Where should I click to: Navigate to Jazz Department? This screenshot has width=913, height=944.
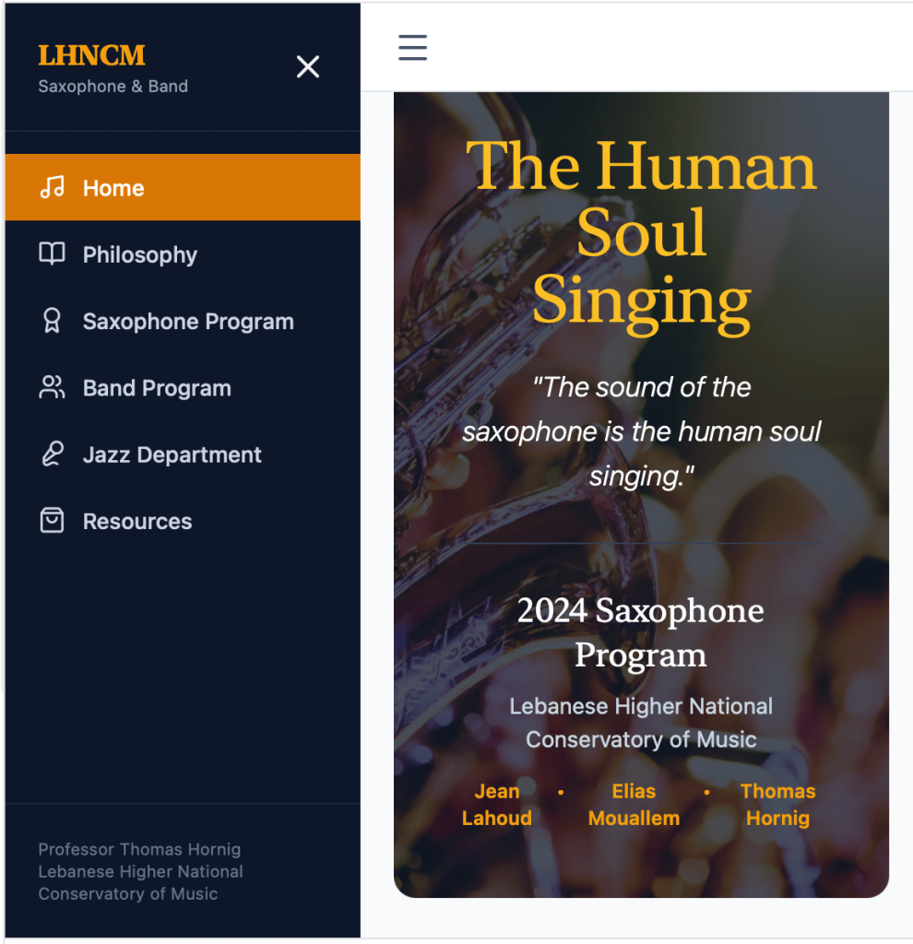tap(172, 454)
